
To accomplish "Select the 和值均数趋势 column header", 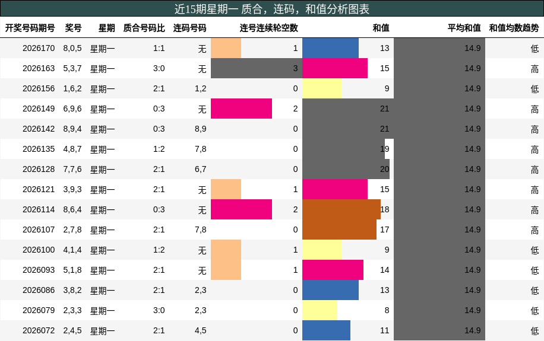I will click(x=514, y=28).
